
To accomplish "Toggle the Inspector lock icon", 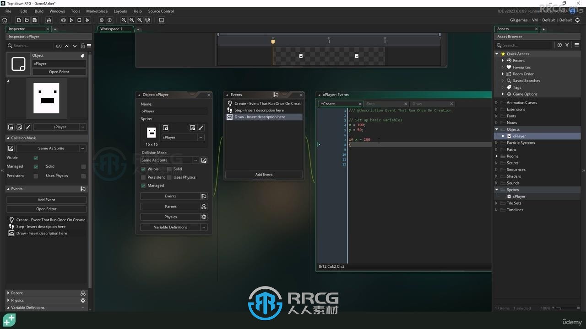I will [x=82, y=46].
